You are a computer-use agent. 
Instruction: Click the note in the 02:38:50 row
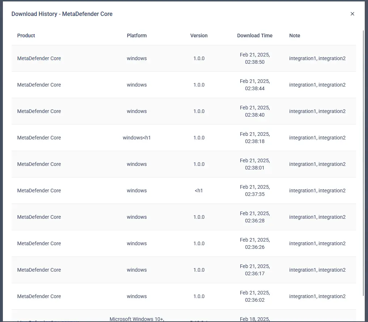pos(317,58)
